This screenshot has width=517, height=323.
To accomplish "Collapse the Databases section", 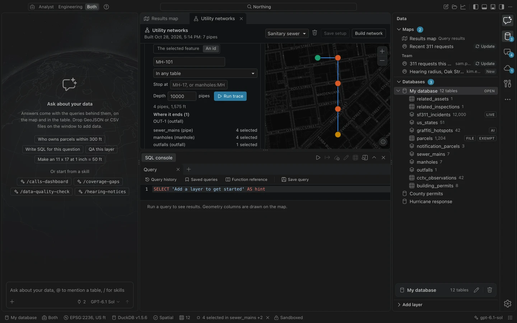I will 399,82.
